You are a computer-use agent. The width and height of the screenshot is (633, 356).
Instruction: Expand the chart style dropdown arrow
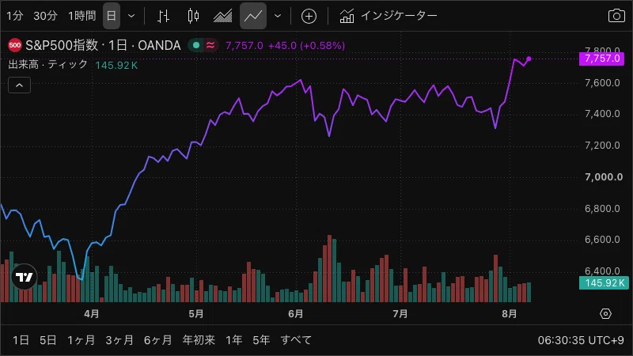(x=278, y=16)
